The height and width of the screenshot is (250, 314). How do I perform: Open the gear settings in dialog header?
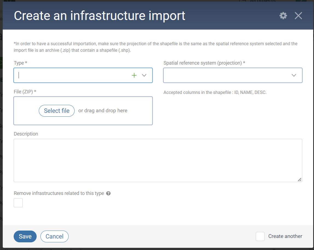pyautogui.click(x=283, y=16)
